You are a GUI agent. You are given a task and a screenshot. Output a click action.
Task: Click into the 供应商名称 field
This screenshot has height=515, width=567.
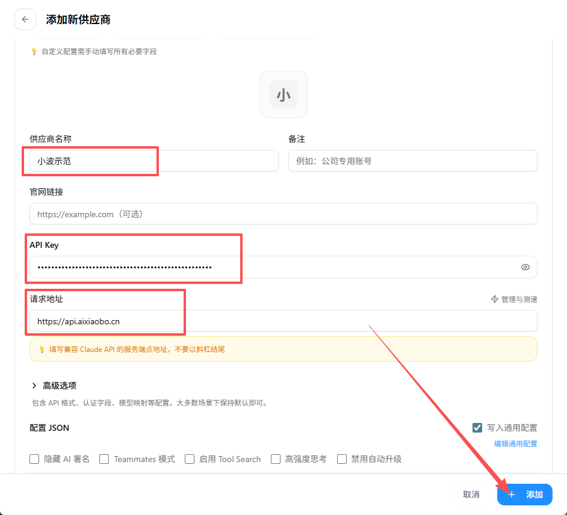[153, 161]
